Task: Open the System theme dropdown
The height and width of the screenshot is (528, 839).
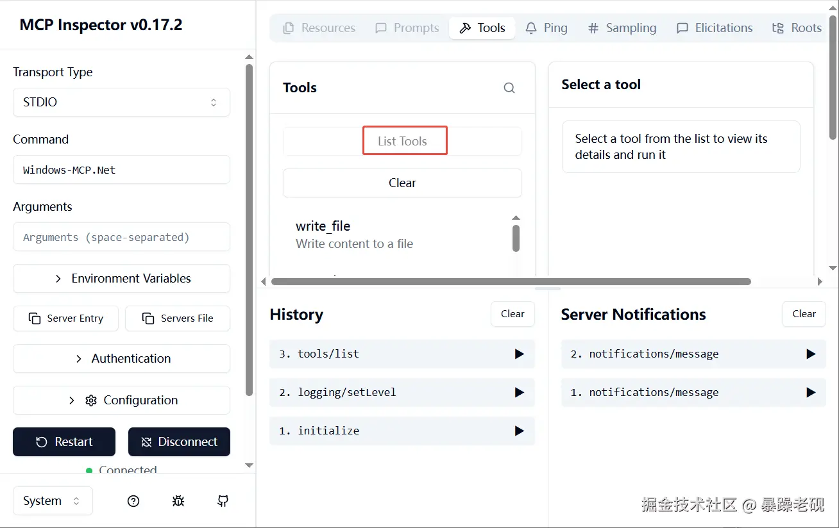Action: [x=53, y=501]
